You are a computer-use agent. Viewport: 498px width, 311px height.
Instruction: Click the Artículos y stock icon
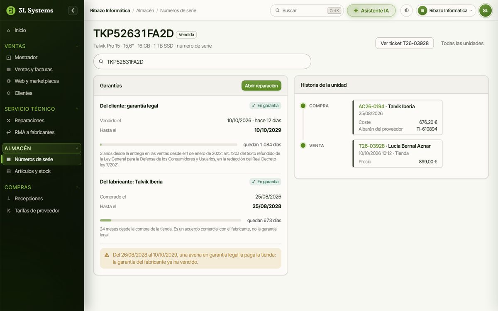pos(9,171)
